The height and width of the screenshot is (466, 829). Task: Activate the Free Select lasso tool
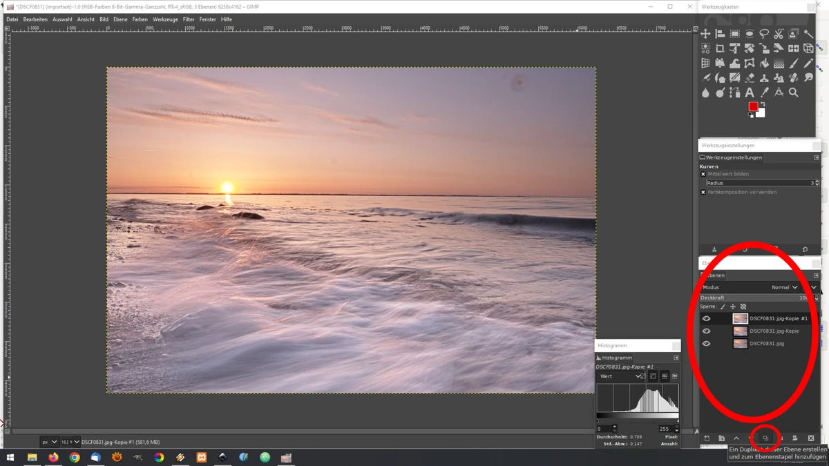(764, 33)
